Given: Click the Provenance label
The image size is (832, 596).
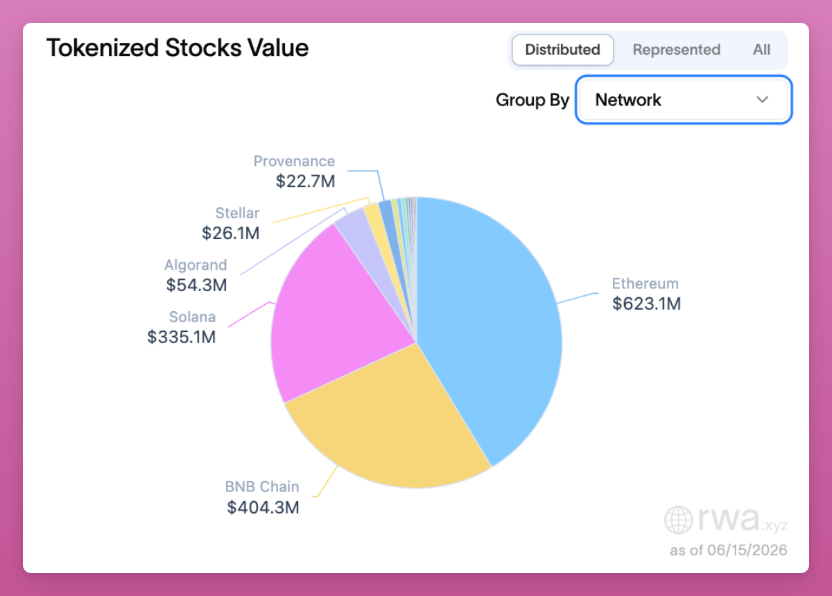Looking at the screenshot, I should click(294, 161).
